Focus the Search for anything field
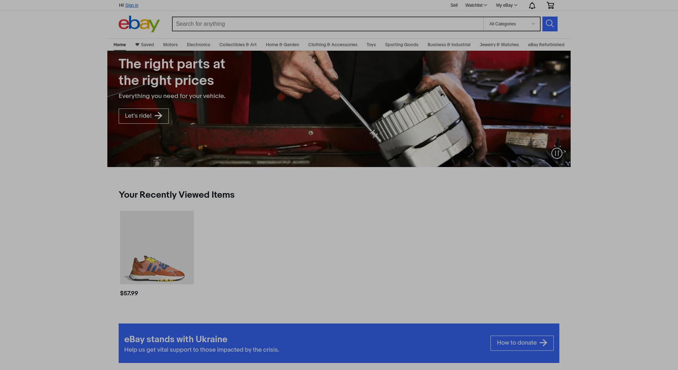The image size is (678, 370). (328, 24)
